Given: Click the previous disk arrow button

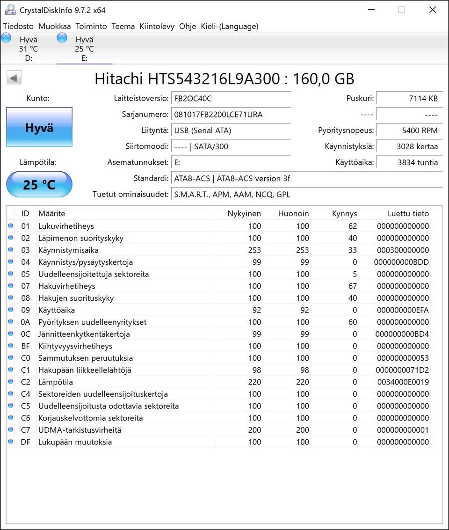Looking at the screenshot, I should pyautogui.click(x=14, y=78).
